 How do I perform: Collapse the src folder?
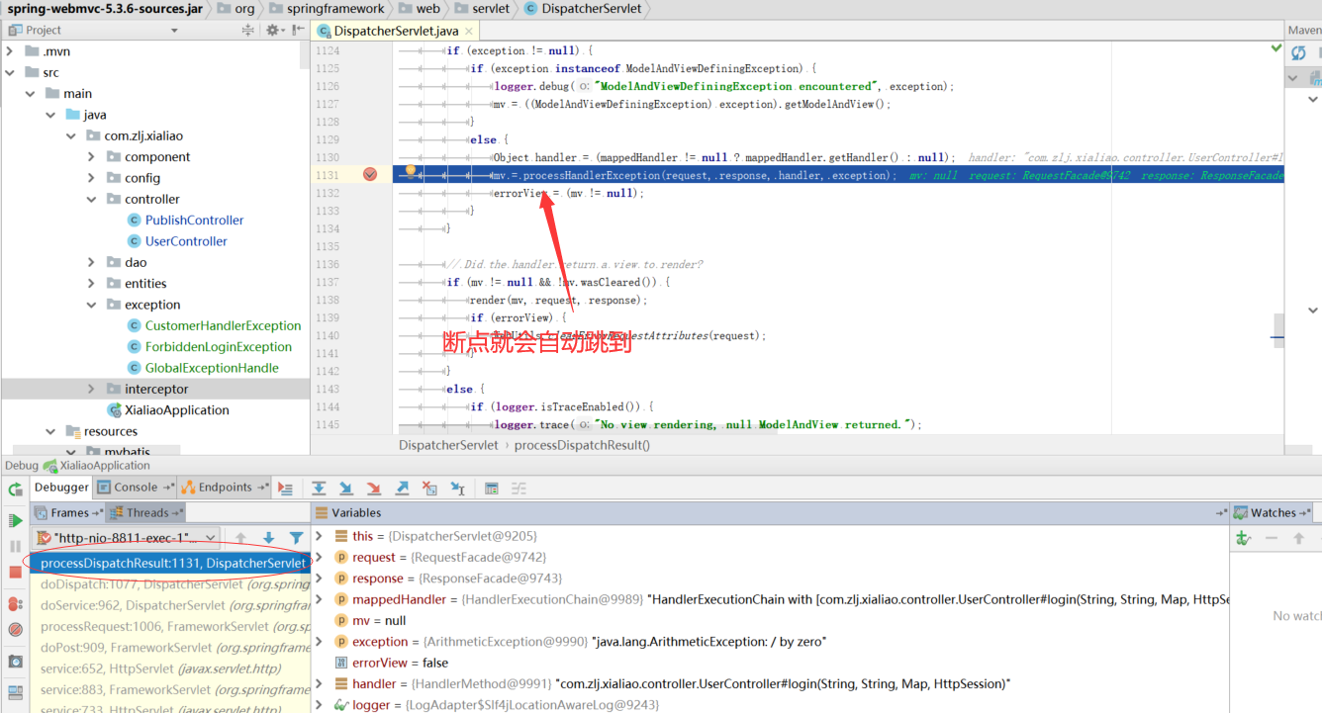[x=10, y=72]
